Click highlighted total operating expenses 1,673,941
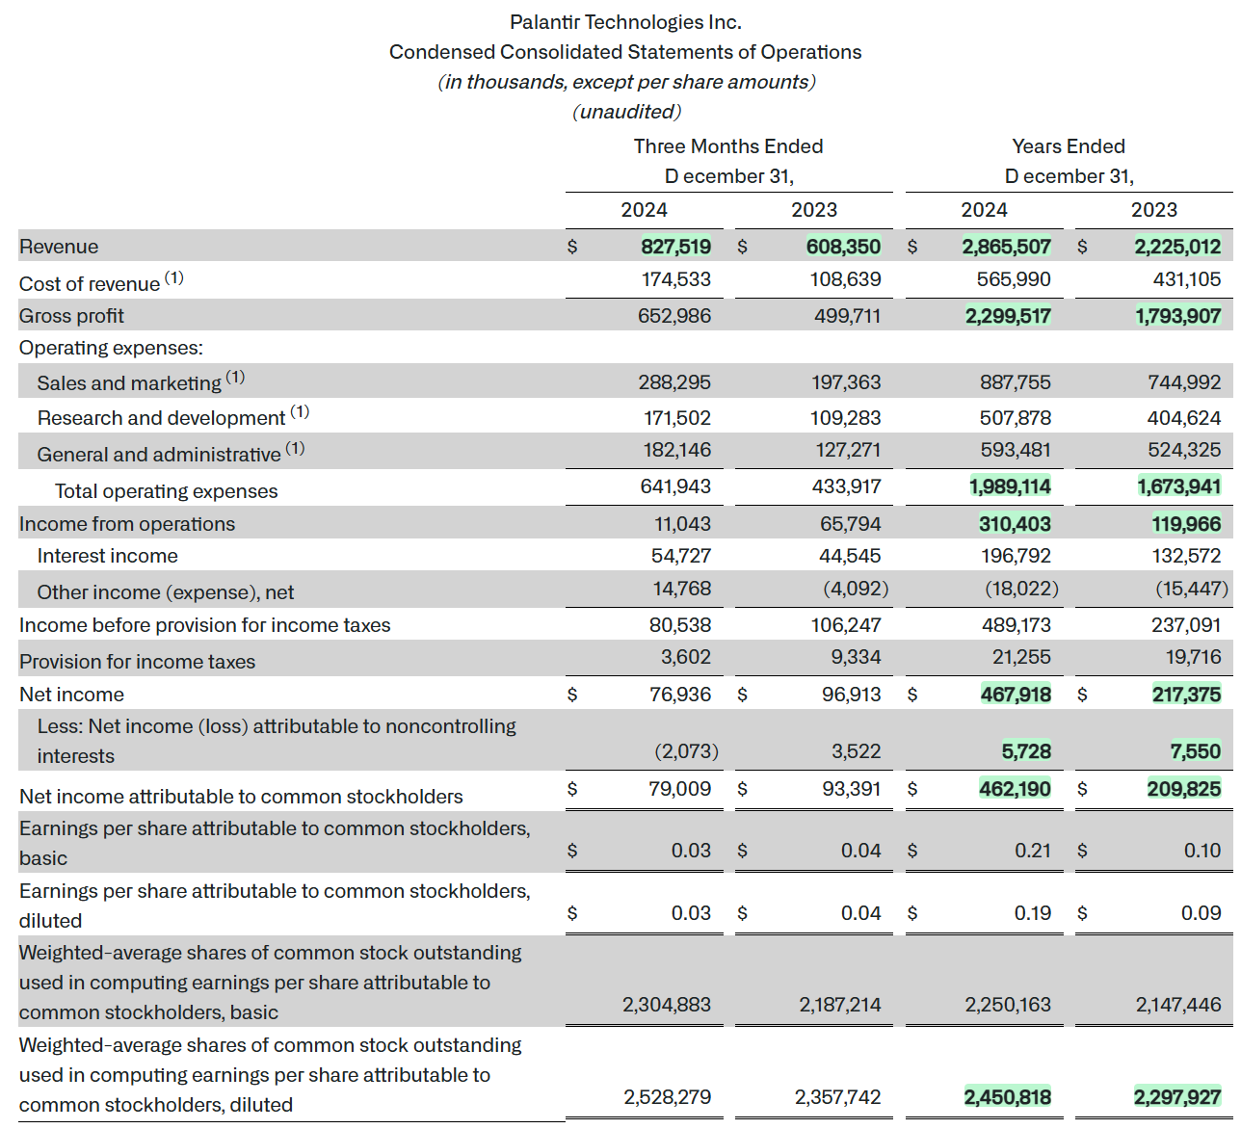Viewport: 1241px width, 1129px height. coord(1179,486)
